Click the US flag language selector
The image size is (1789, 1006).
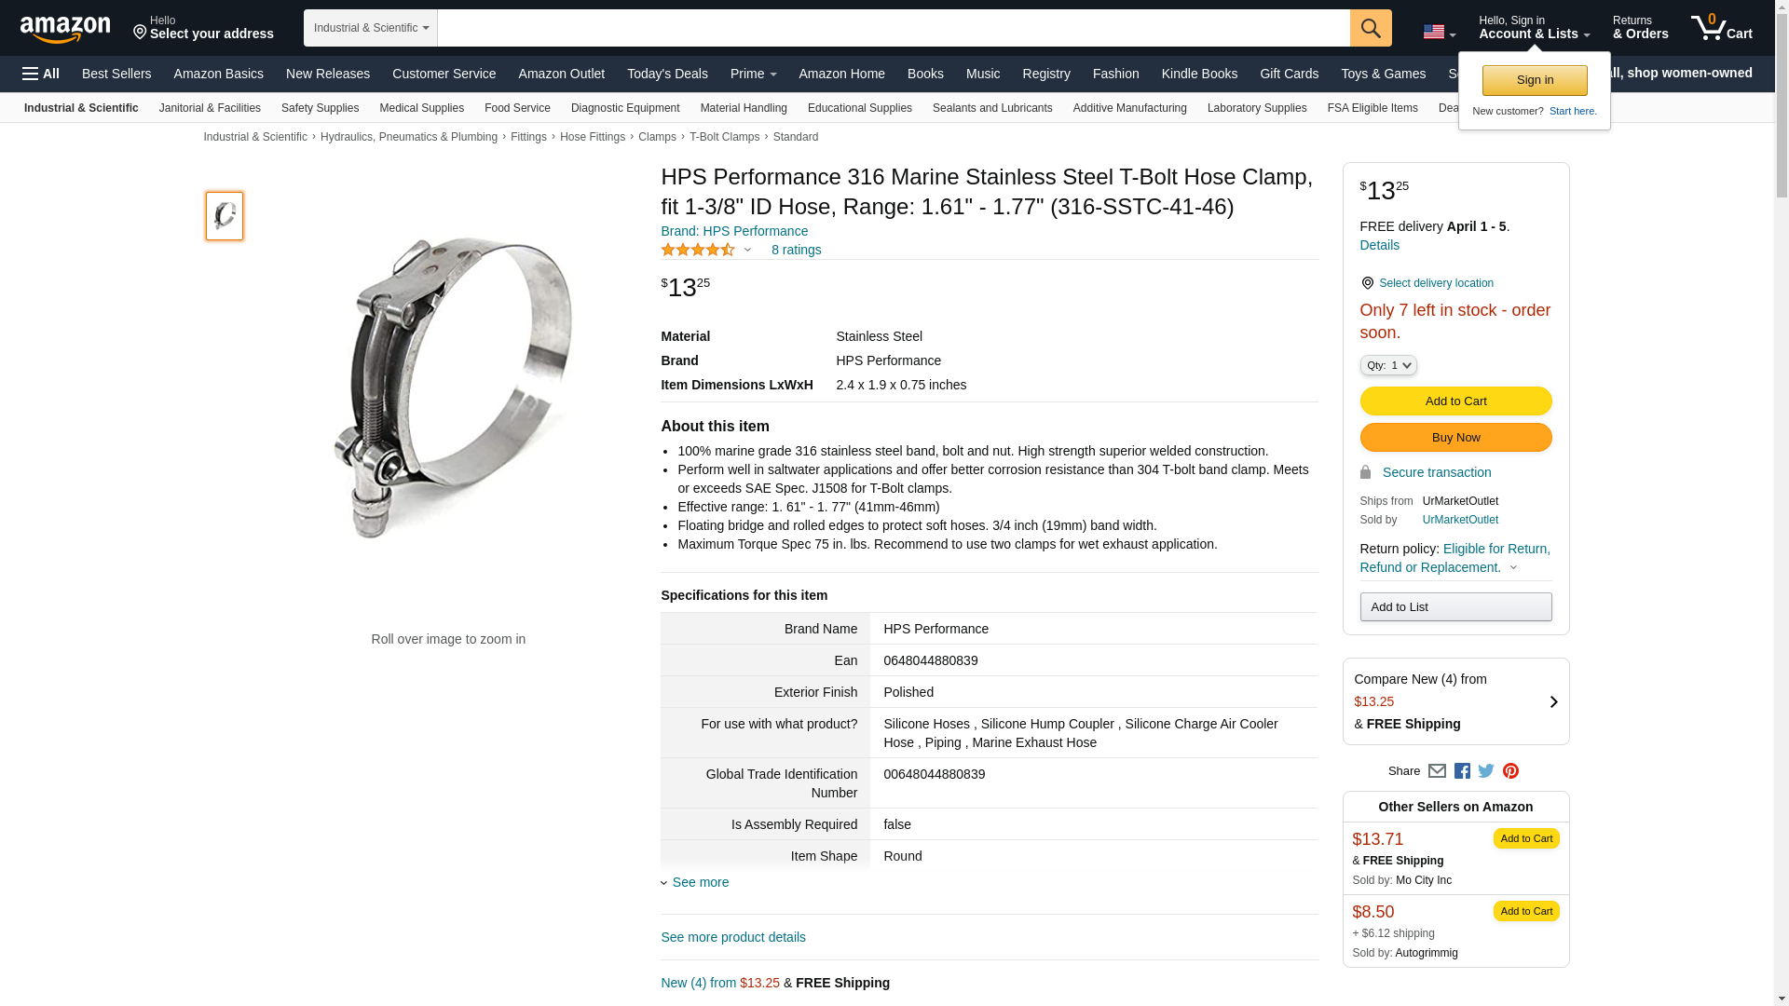1439,32
